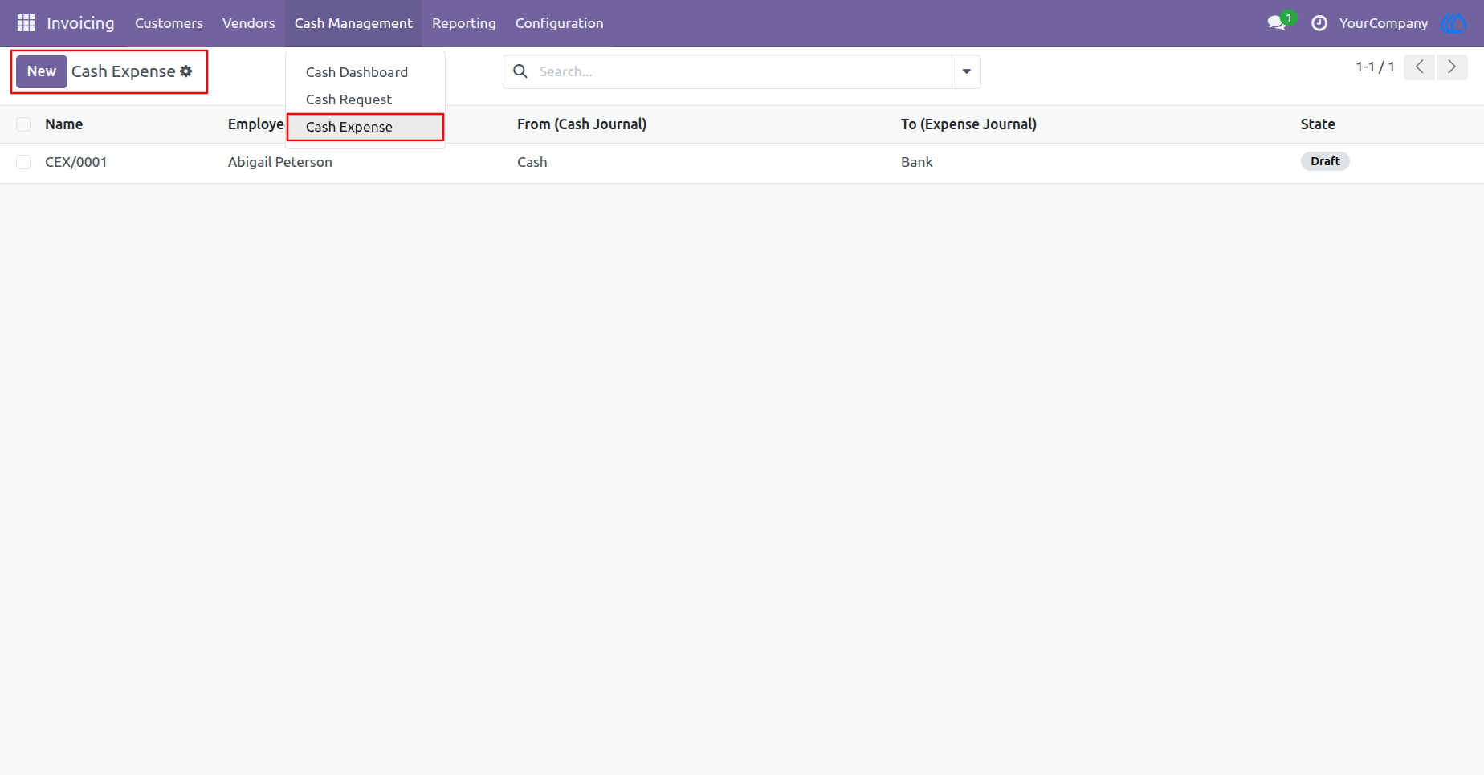Viewport: 1484px width, 775px height.
Task: Click the Bank expense journal cell
Action: [917, 162]
